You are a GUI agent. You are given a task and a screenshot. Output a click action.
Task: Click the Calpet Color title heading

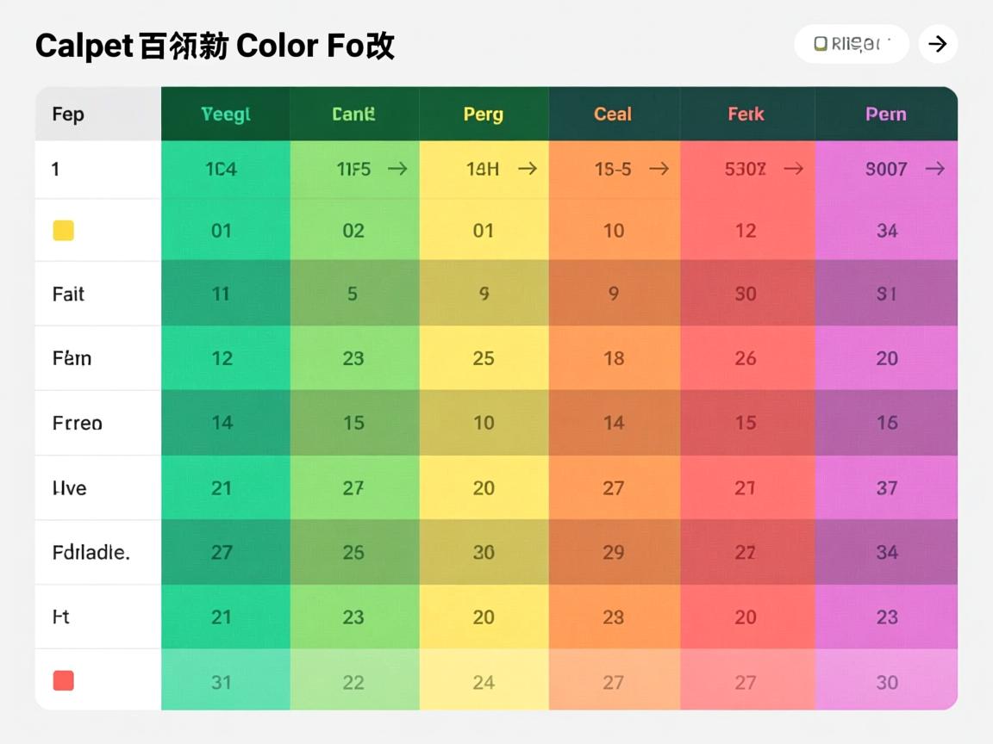pos(215,45)
